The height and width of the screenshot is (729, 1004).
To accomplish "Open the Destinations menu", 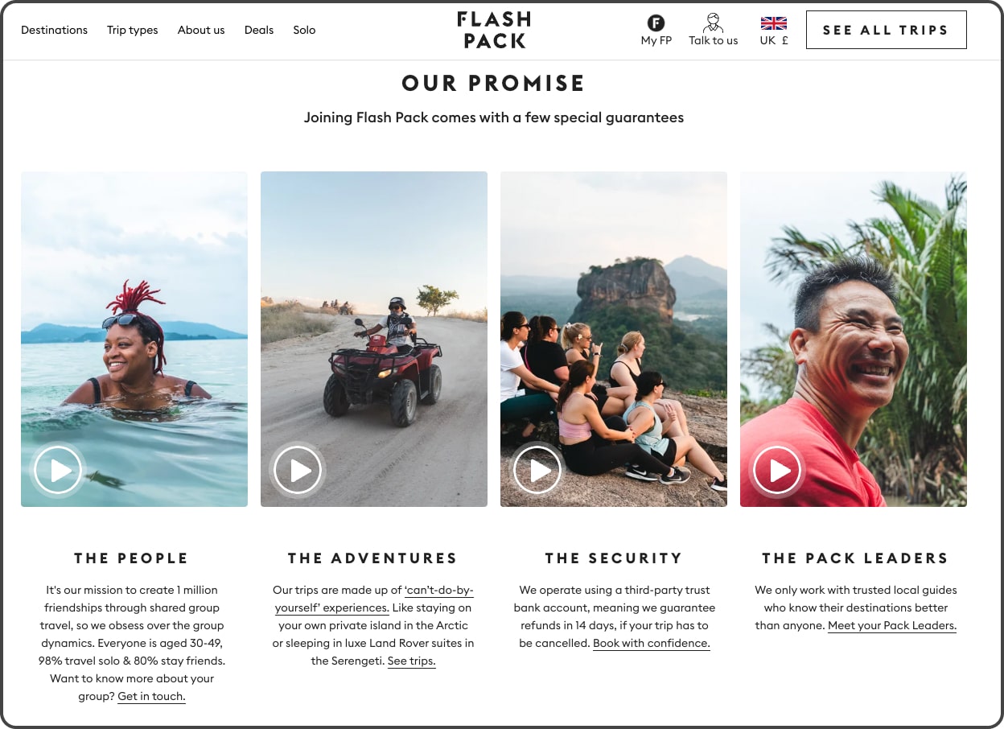I will click(x=54, y=30).
